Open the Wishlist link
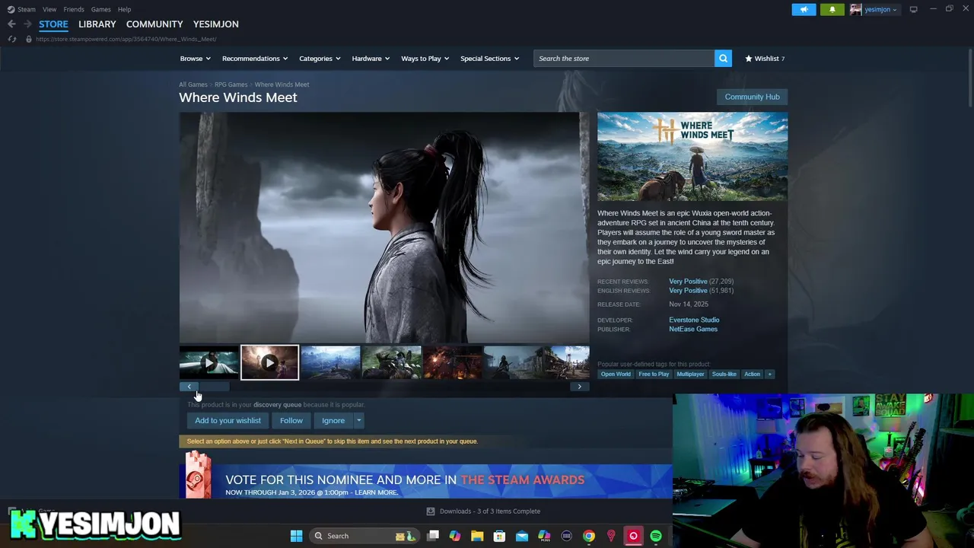The width and height of the screenshot is (974, 548). point(765,59)
